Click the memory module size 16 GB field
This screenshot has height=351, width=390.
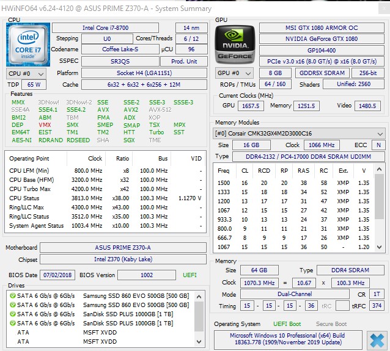[251, 145]
